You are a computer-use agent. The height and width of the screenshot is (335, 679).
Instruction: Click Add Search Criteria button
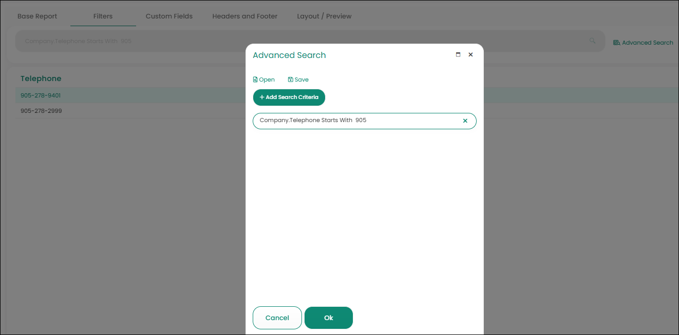(x=289, y=97)
